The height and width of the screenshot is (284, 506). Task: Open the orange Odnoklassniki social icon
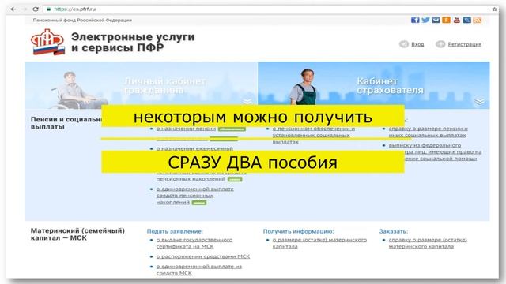click(446, 20)
